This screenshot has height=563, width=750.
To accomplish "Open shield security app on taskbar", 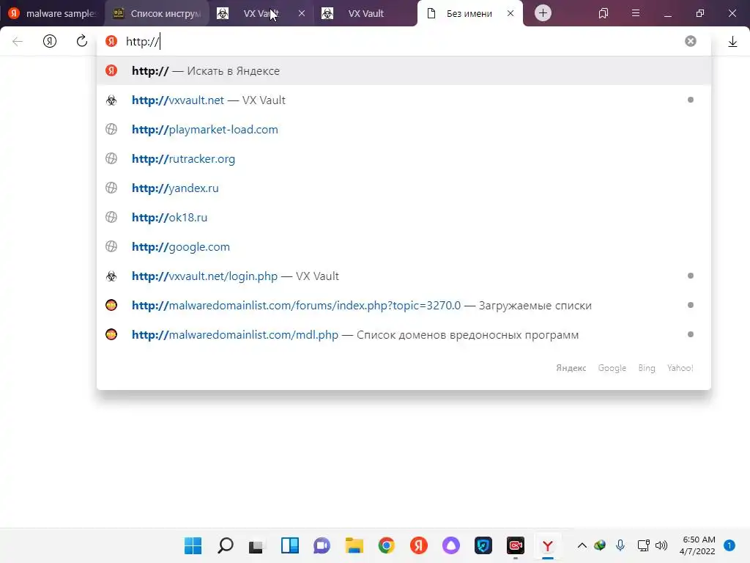I will point(483,545).
